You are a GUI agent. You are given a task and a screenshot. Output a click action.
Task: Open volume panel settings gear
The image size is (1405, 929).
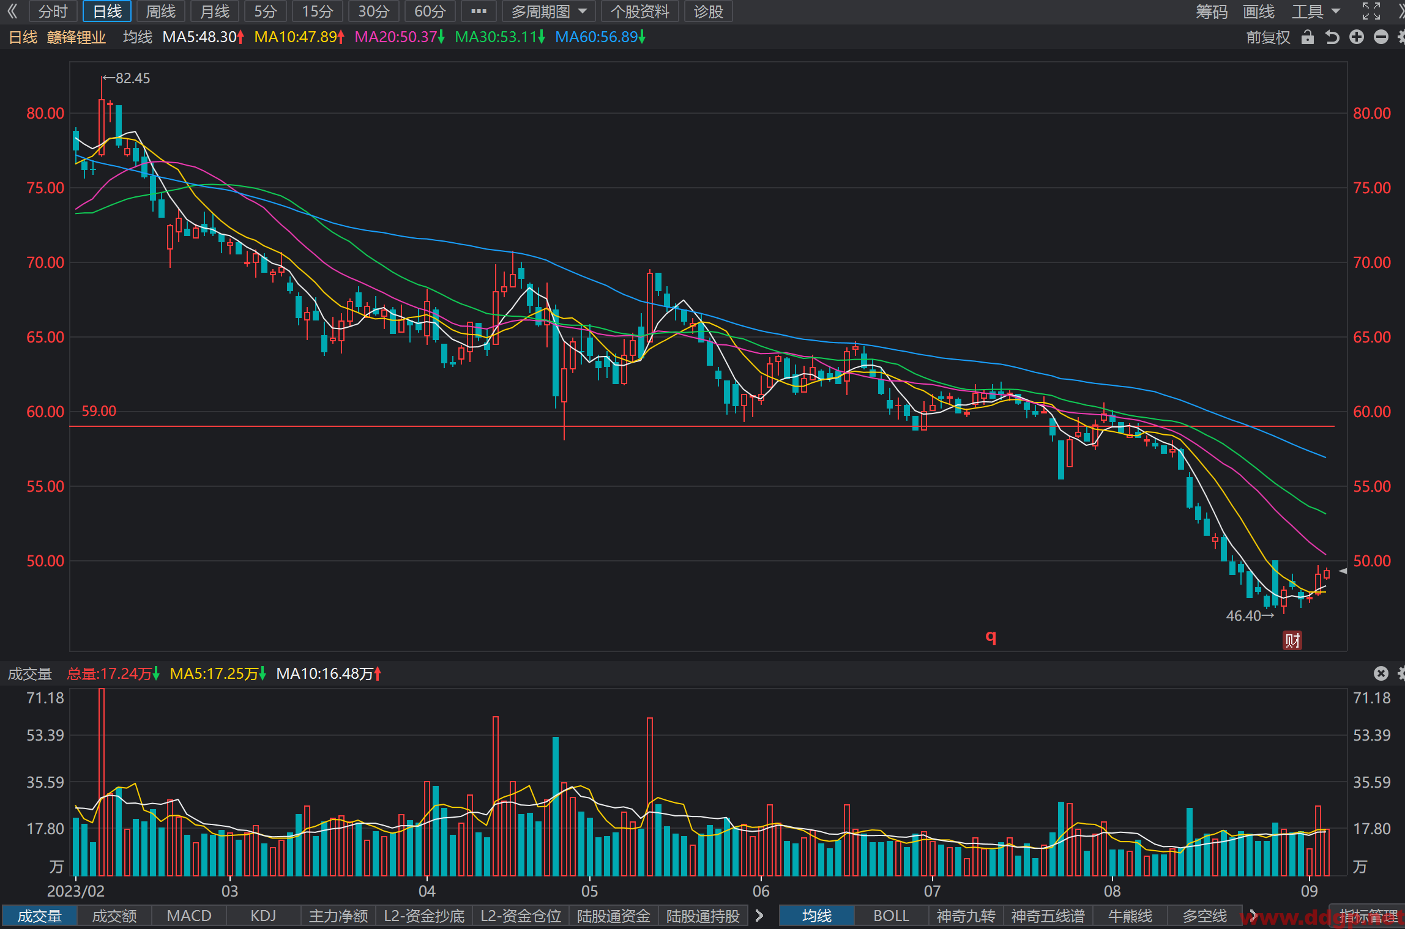pos(1401,673)
